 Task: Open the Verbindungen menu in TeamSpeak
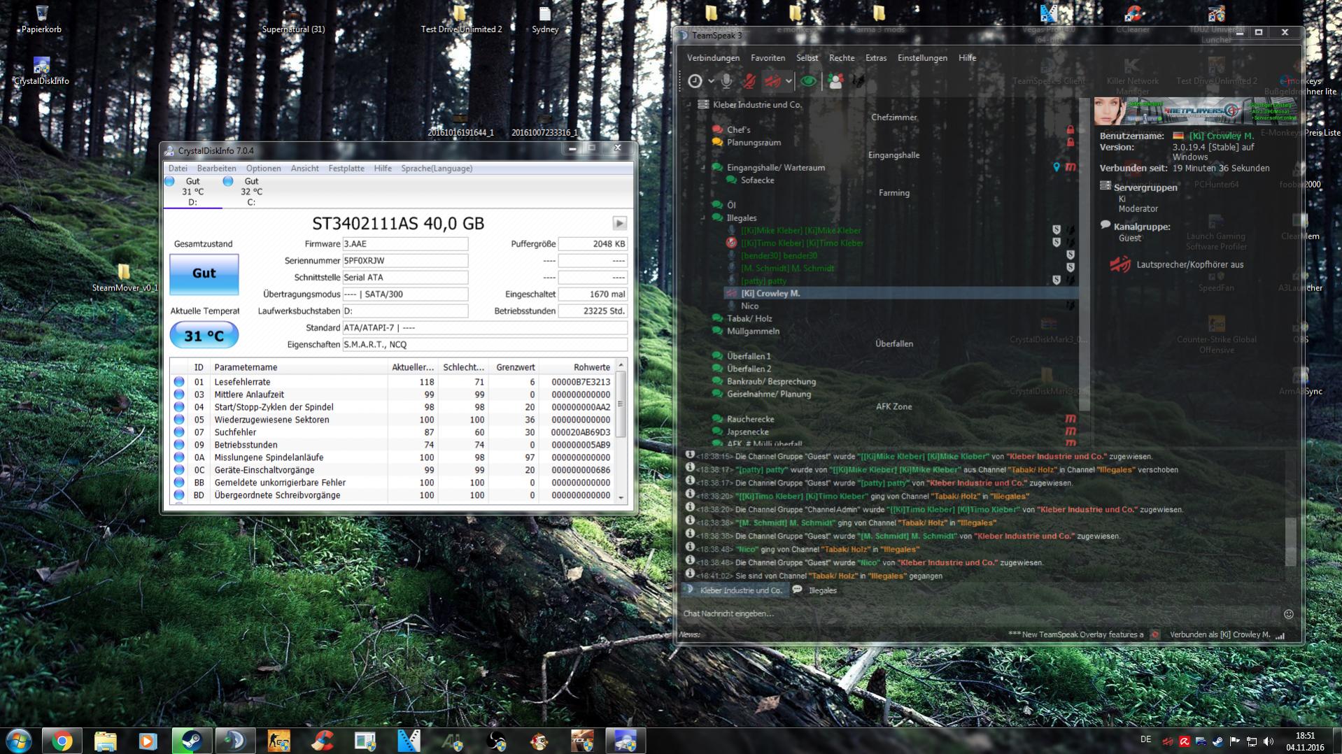[x=713, y=58]
